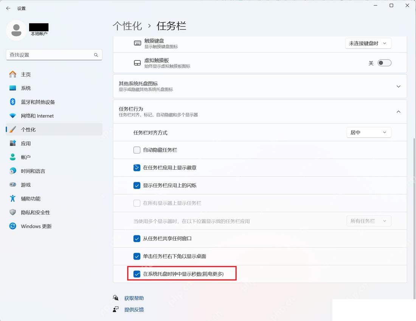The width and height of the screenshot is (416, 321).
Task: Click the user account avatar
Action: click(16, 31)
